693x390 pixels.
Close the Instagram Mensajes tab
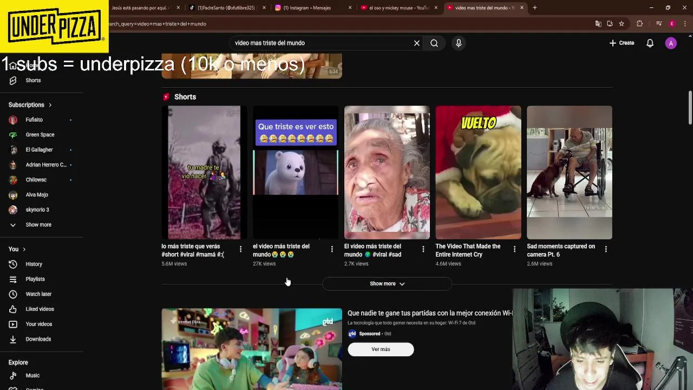point(350,8)
